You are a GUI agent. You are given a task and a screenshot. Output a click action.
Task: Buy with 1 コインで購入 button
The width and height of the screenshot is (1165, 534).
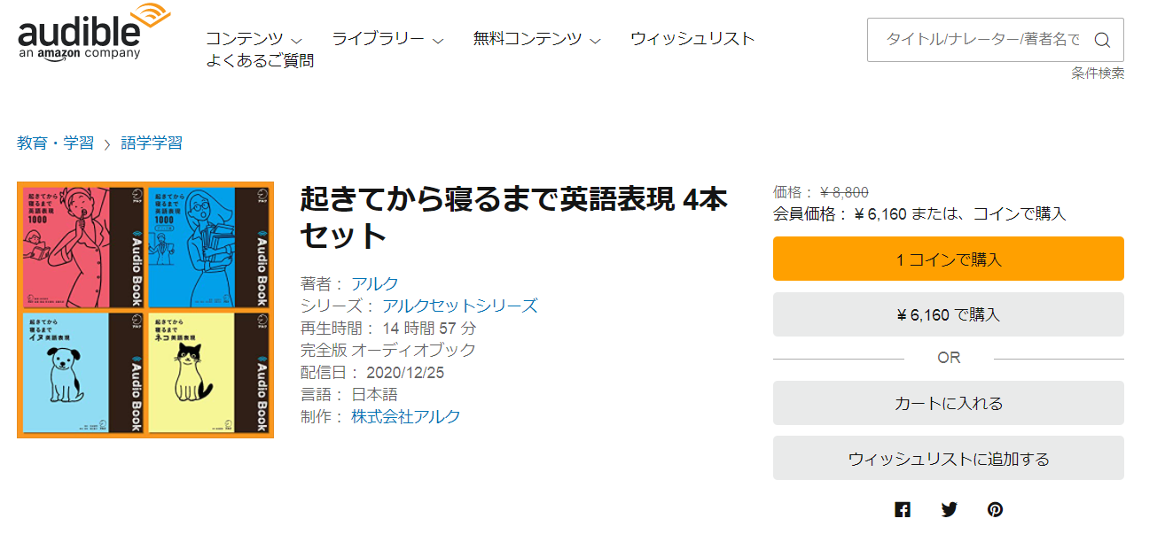(x=949, y=259)
